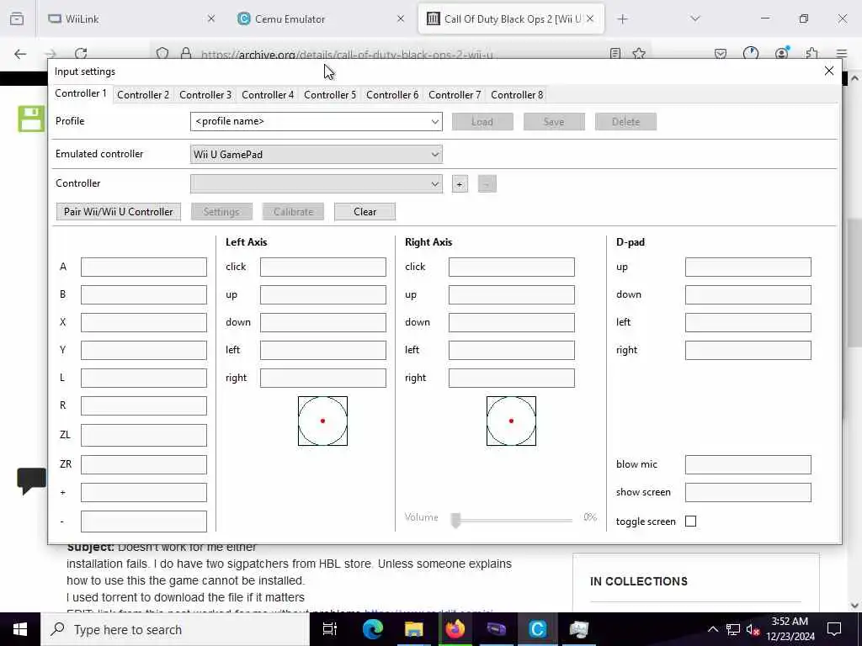This screenshot has width=862, height=646.
Task: Click the downloads icon in Firefox toolbar
Action: tap(751, 54)
